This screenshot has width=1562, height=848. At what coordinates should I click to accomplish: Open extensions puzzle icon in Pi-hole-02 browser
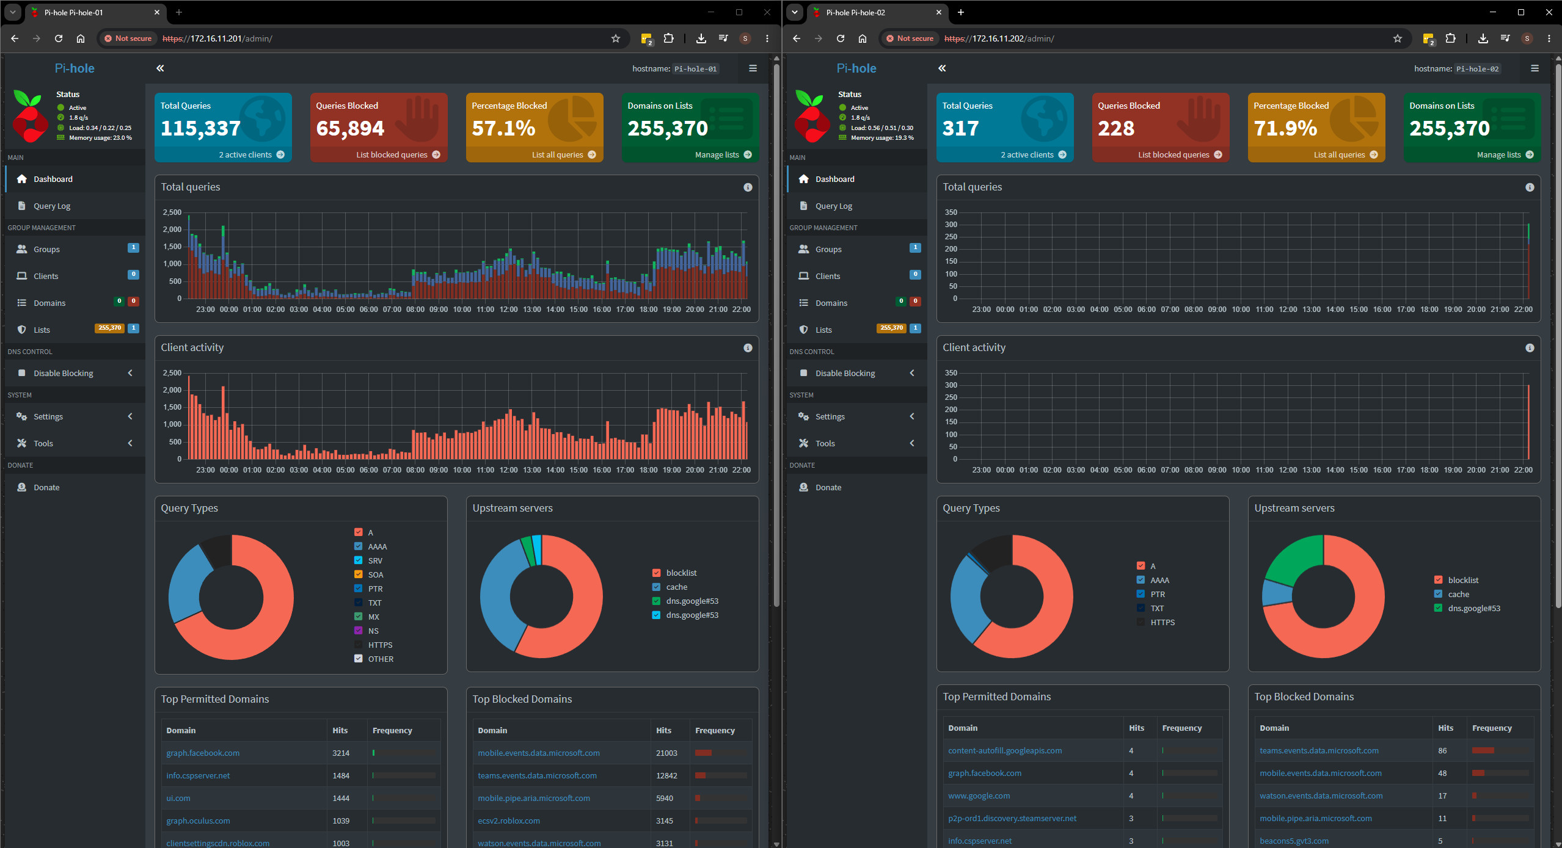coord(1450,38)
